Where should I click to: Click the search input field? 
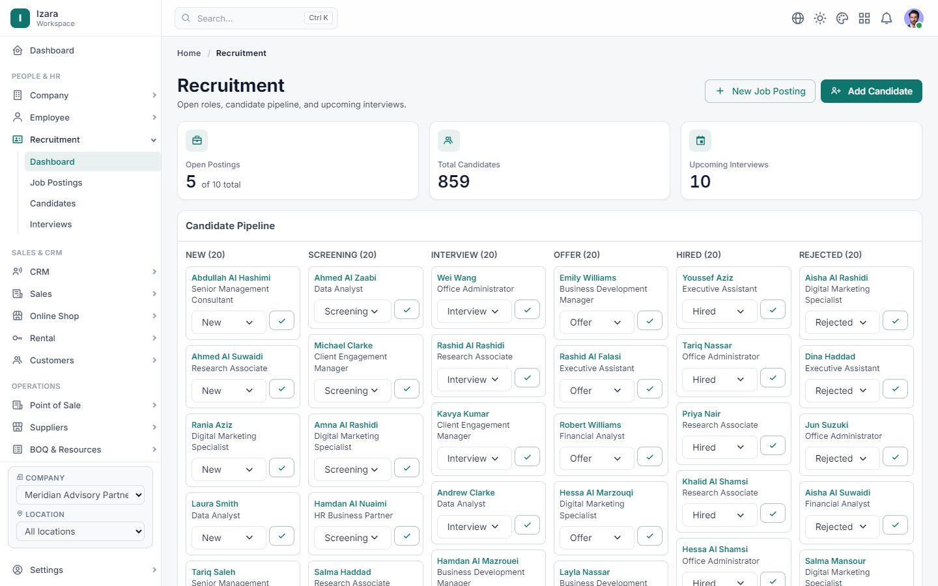tap(256, 18)
